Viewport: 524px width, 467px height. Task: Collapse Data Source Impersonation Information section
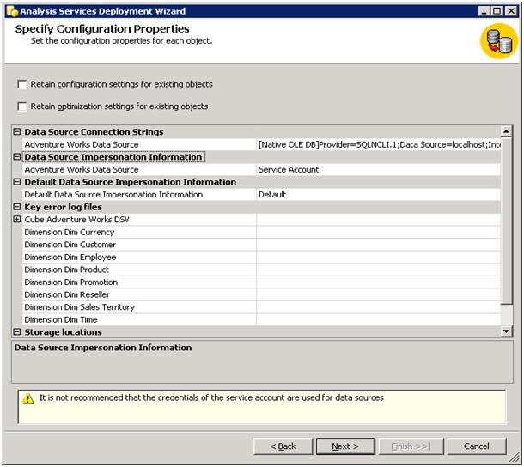(16, 157)
